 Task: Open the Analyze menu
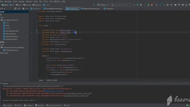21,1
